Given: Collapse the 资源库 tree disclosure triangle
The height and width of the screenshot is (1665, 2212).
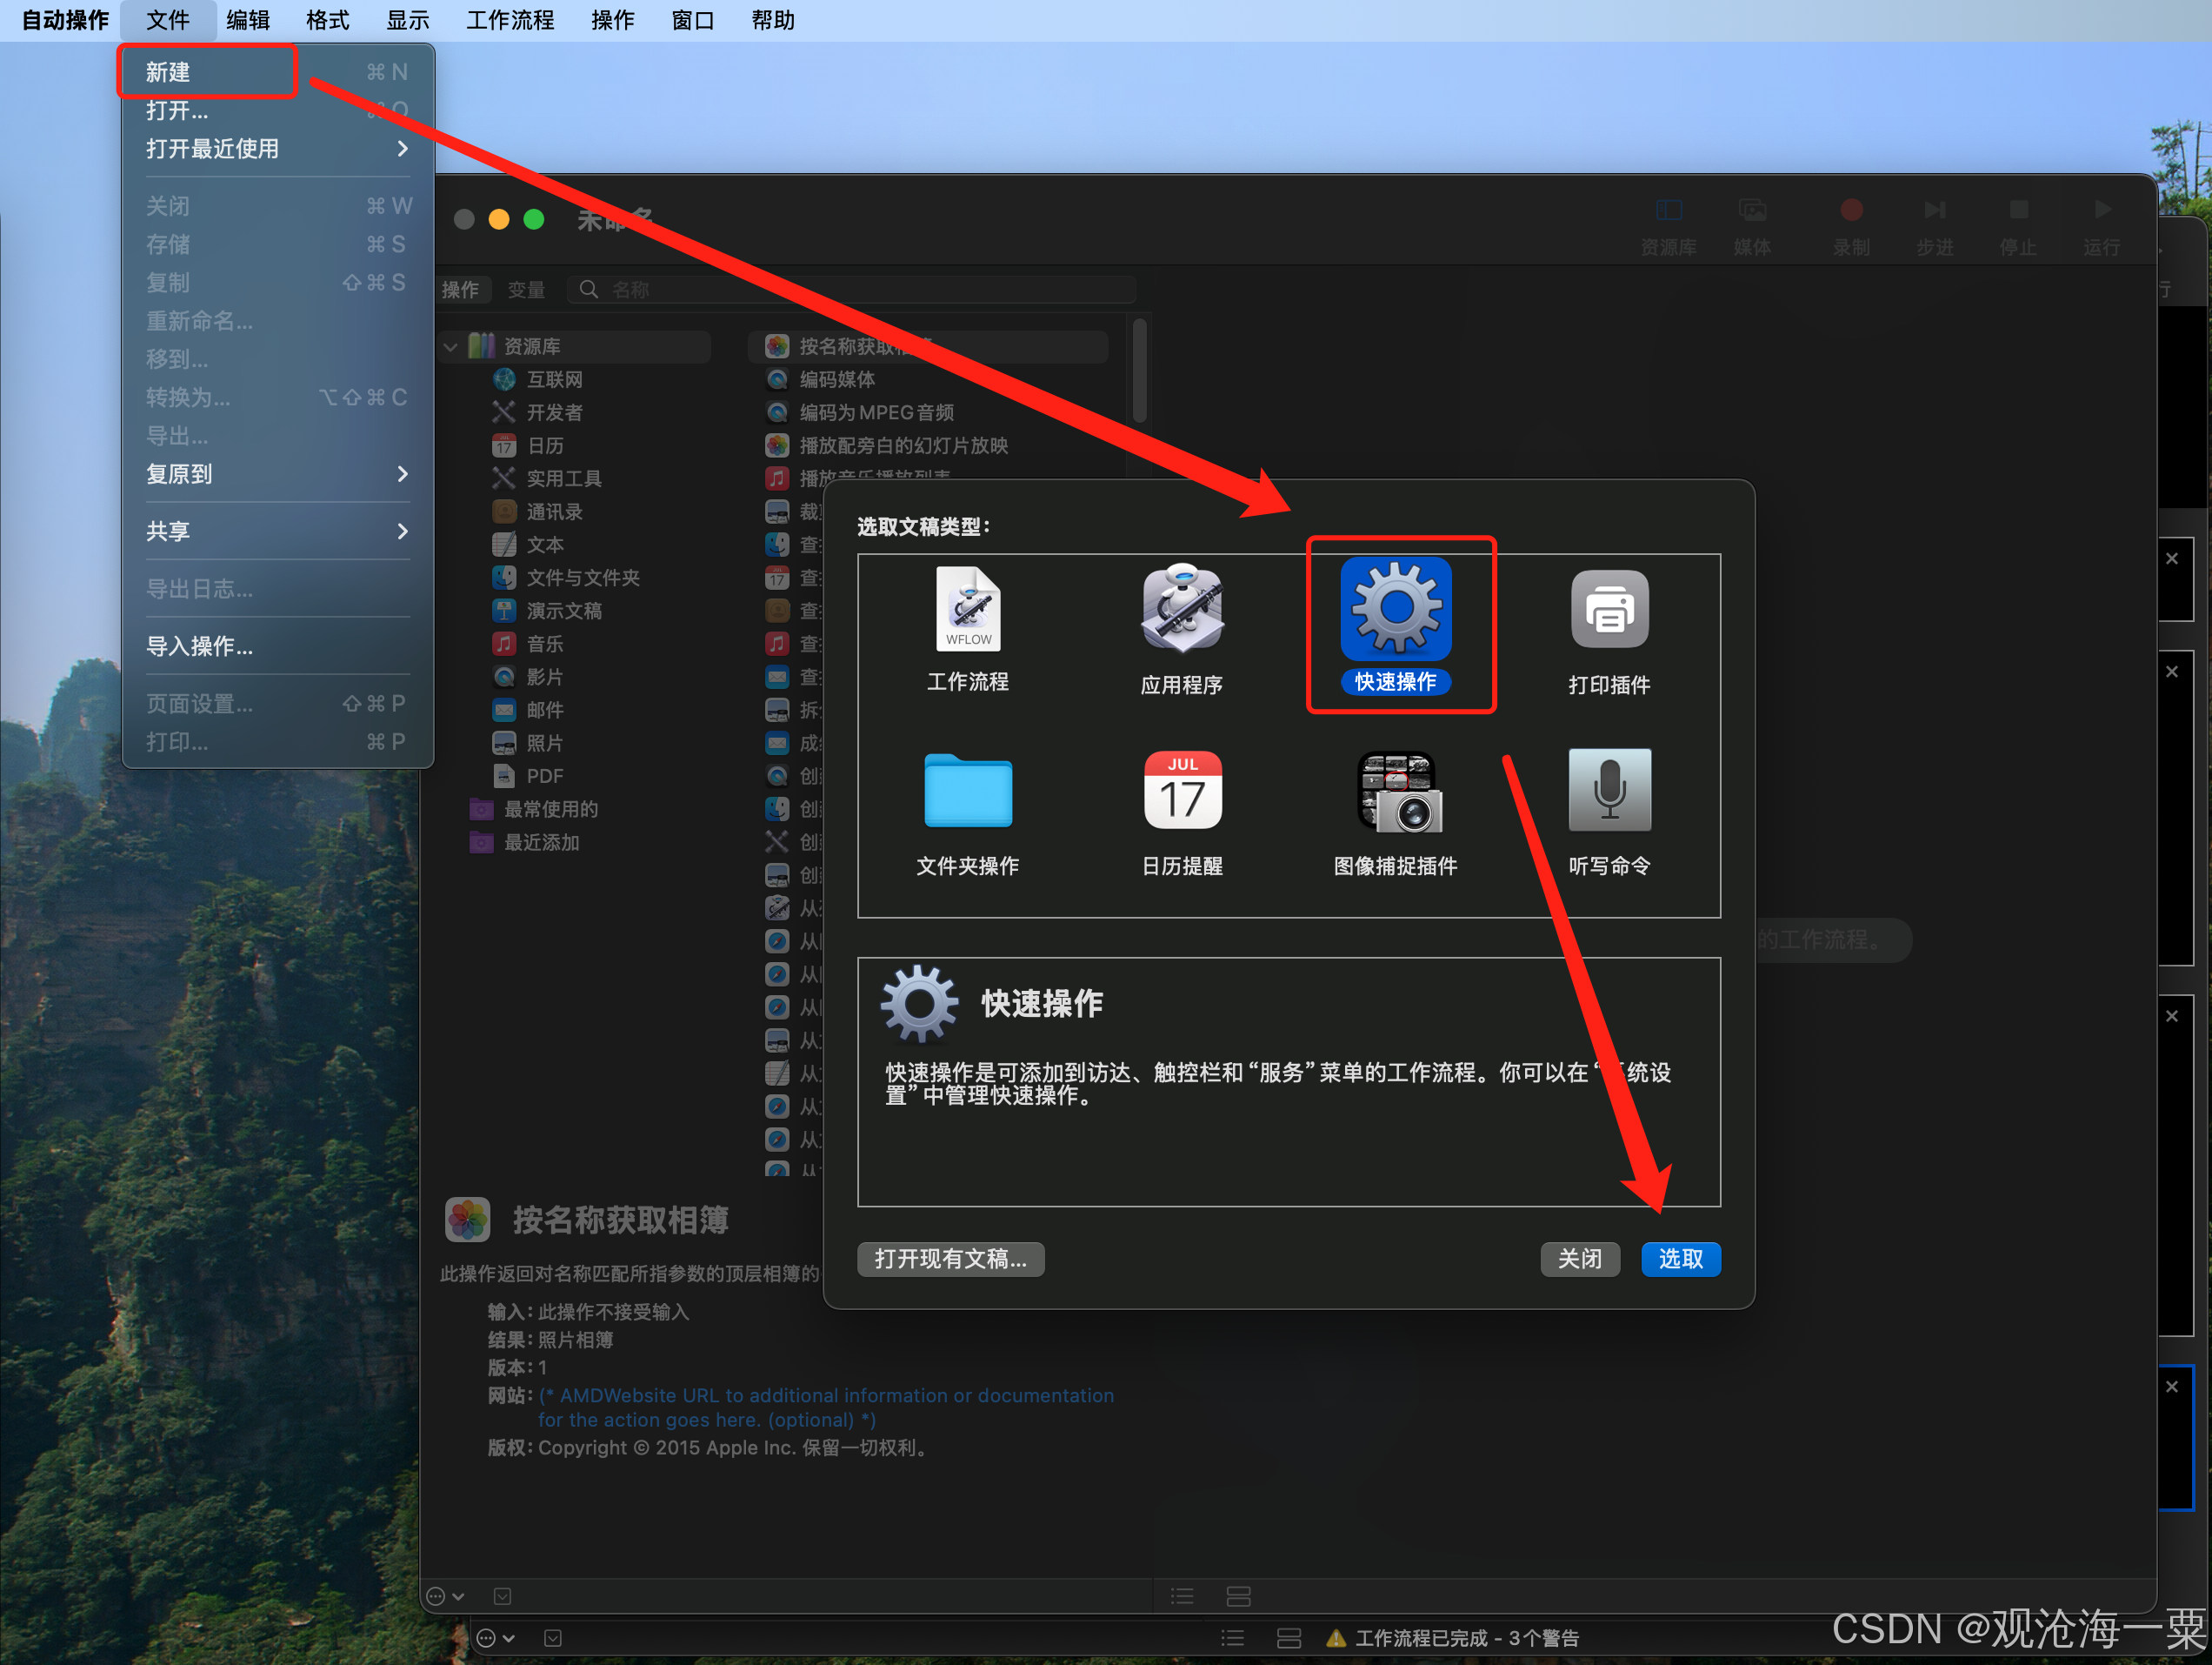Looking at the screenshot, I should click(451, 346).
